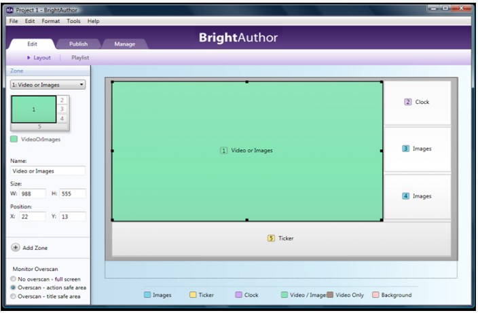This screenshot has width=478, height=313.
Task: Switch to the Manage tab
Action: click(125, 44)
